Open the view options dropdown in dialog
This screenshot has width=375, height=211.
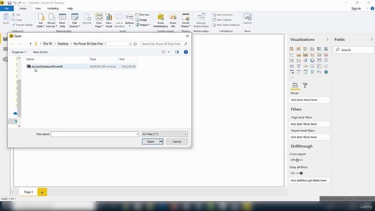[169, 52]
